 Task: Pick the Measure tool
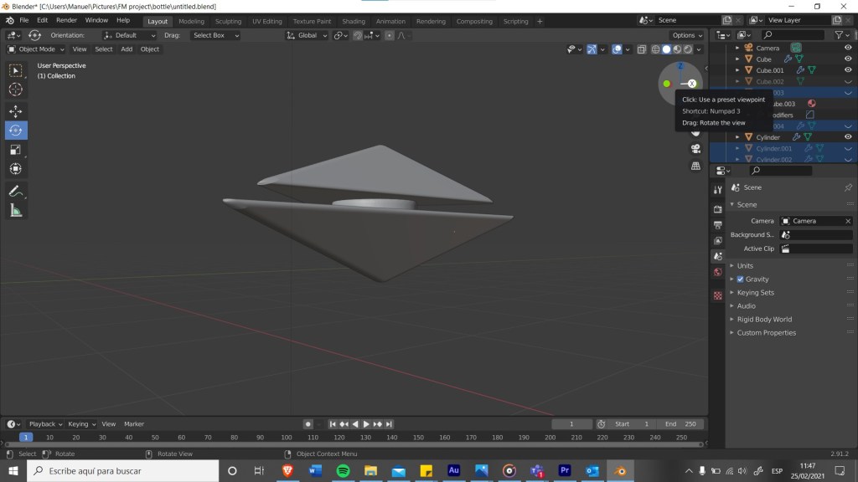(x=16, y=211)
